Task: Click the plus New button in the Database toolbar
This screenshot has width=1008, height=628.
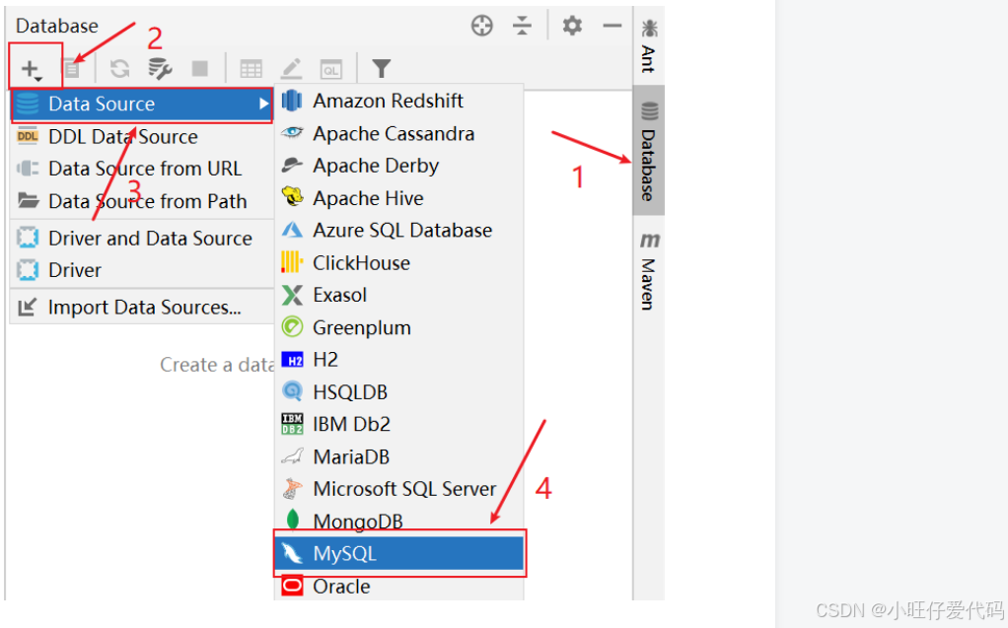Action: tap(31, 68)
